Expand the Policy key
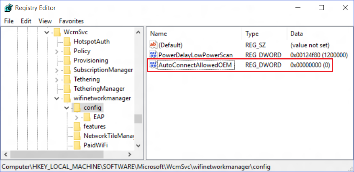 tap(57, 51)
